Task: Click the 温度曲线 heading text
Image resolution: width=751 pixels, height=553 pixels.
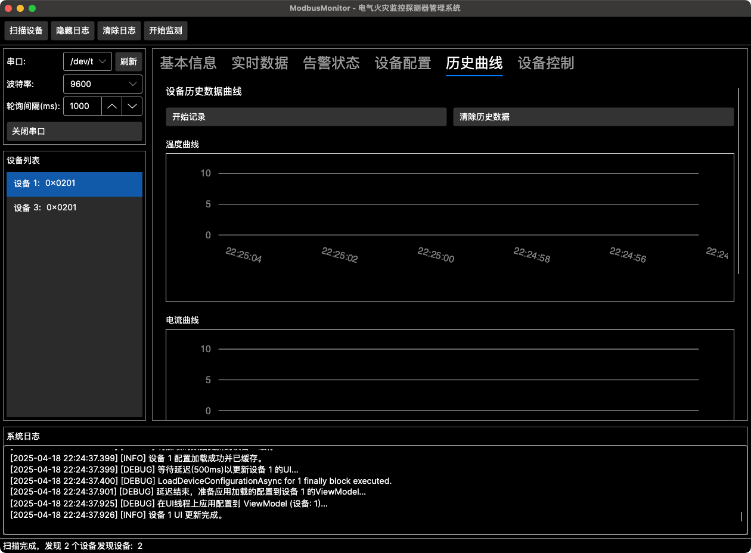Action: (x=182, y=144)
